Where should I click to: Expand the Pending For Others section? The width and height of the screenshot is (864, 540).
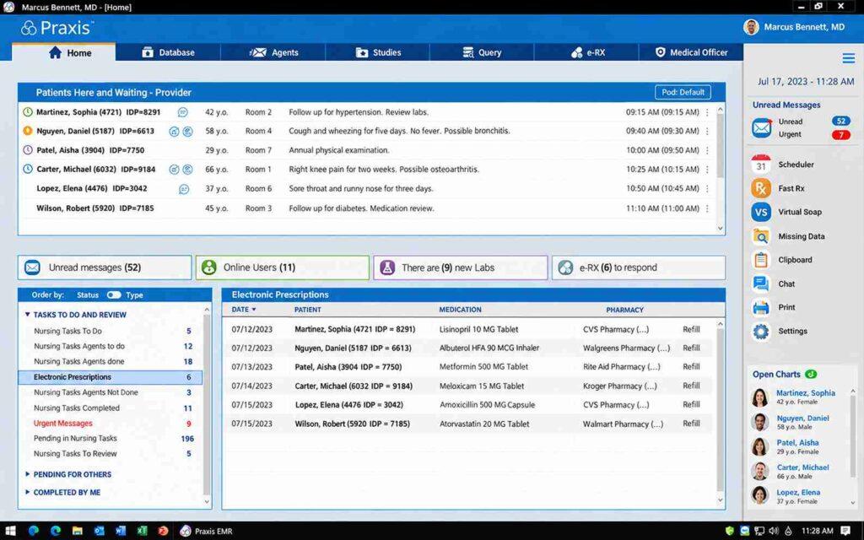pyautogui.click(x=28, y=474)
